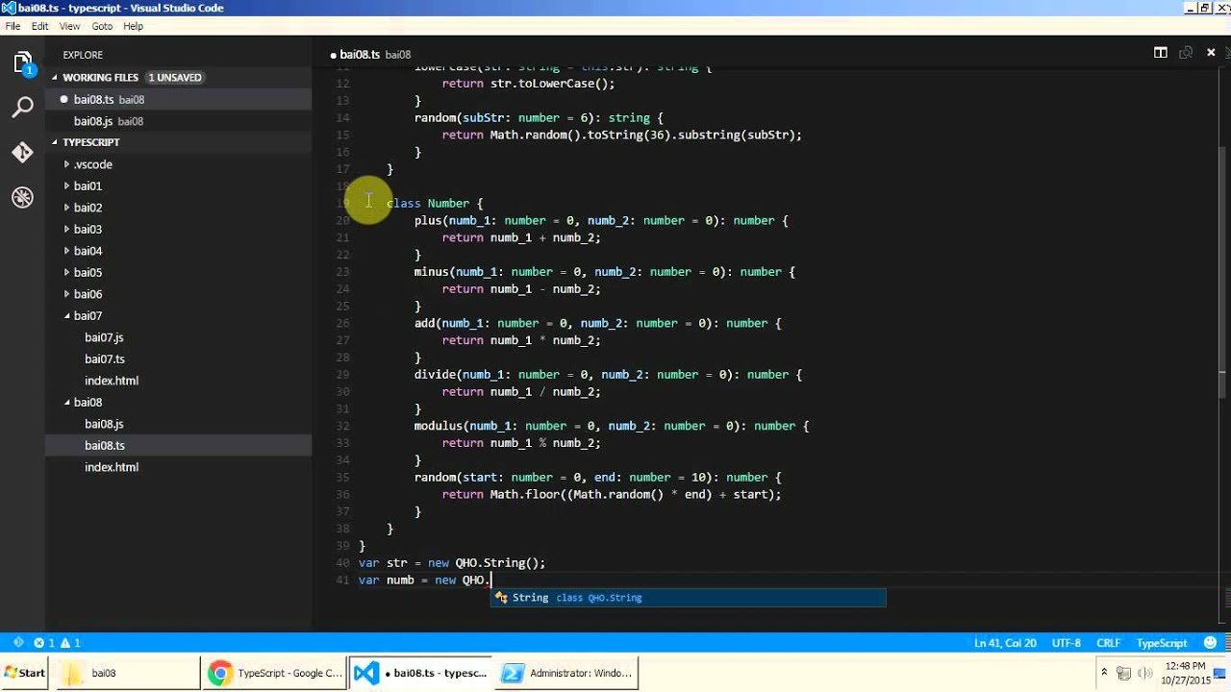Screen dimensions: 1231x692
Task: Collapse the Working Files section
Action: pos(55,77)
